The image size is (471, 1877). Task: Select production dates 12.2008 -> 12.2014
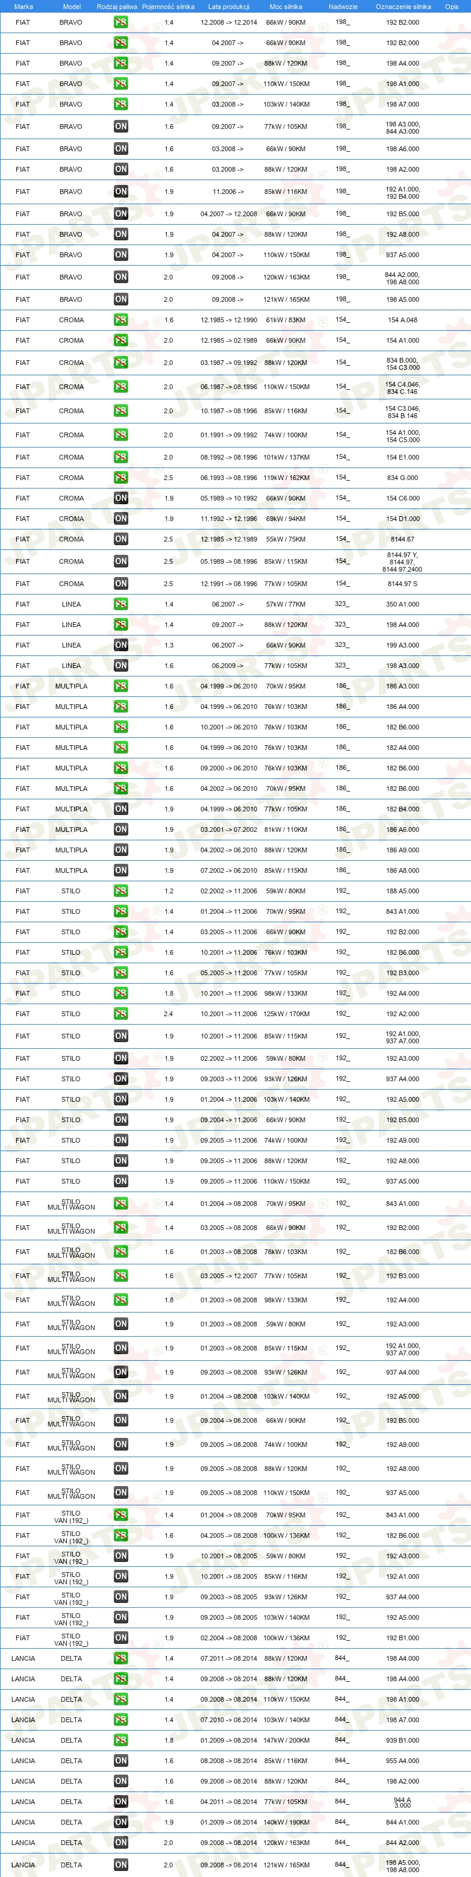coord(229,22)
